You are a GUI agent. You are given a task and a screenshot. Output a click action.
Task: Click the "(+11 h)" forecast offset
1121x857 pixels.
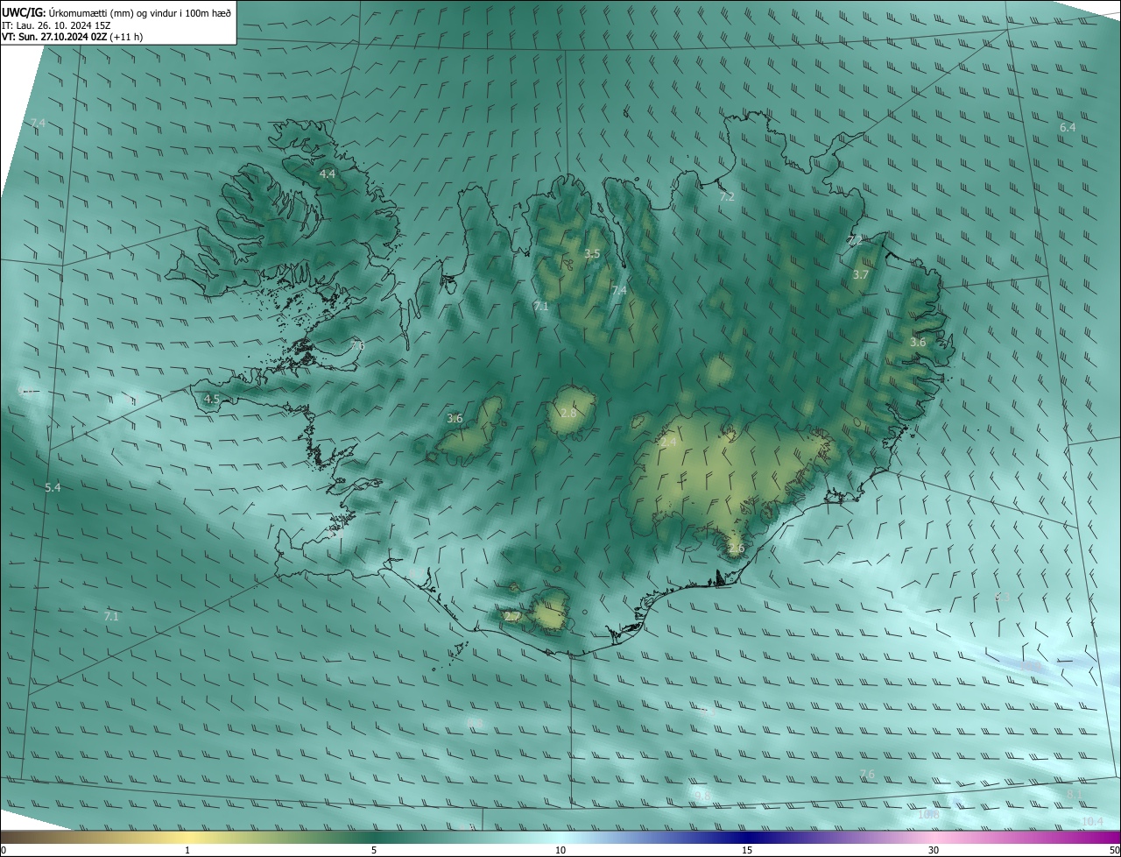coord(127,37)
